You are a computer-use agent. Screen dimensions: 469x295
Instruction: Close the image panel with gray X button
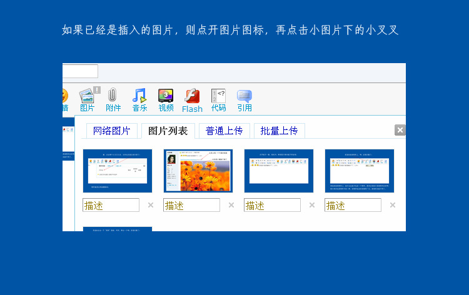click(x=400, y=130)
